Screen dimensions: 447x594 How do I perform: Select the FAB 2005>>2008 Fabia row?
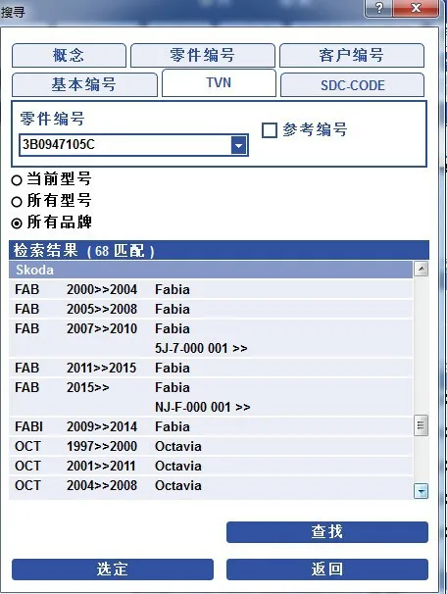[211, 309]
